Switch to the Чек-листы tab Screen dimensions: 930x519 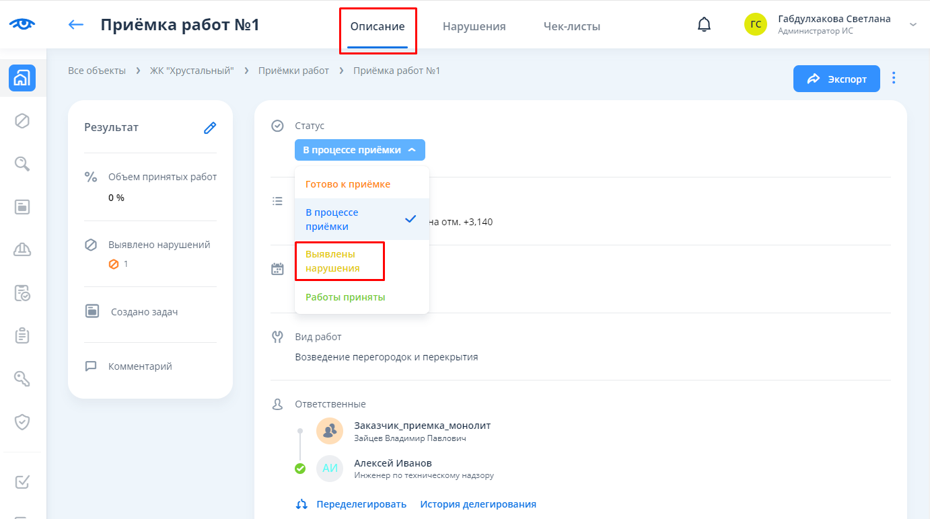571,27
